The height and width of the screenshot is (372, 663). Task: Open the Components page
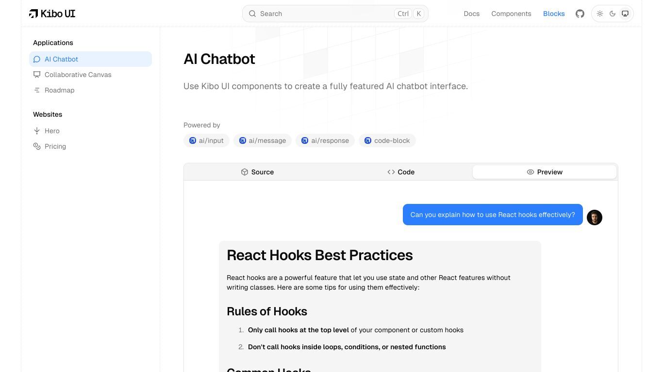(511, 14)
